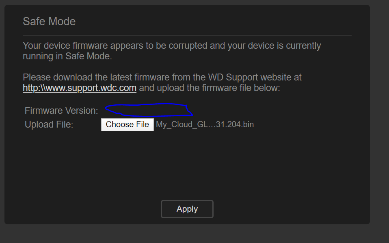
Task: Click the 'running in Safe Mode.' text line
Action: (67, 56)
